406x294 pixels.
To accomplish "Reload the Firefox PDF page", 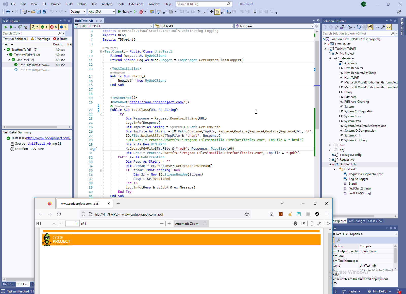I will (x=59, y=214).
